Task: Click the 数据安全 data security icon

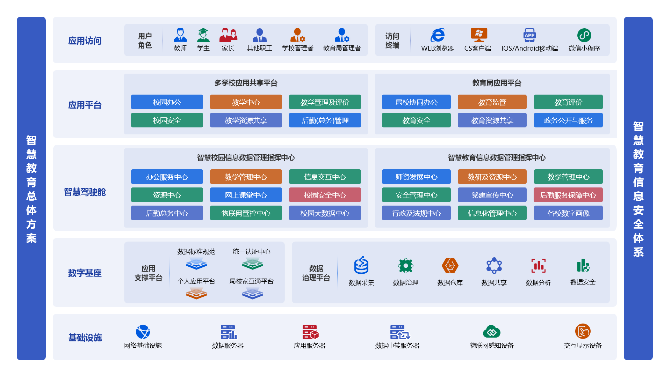Action: pyautogui.click(x=583, y=266)
